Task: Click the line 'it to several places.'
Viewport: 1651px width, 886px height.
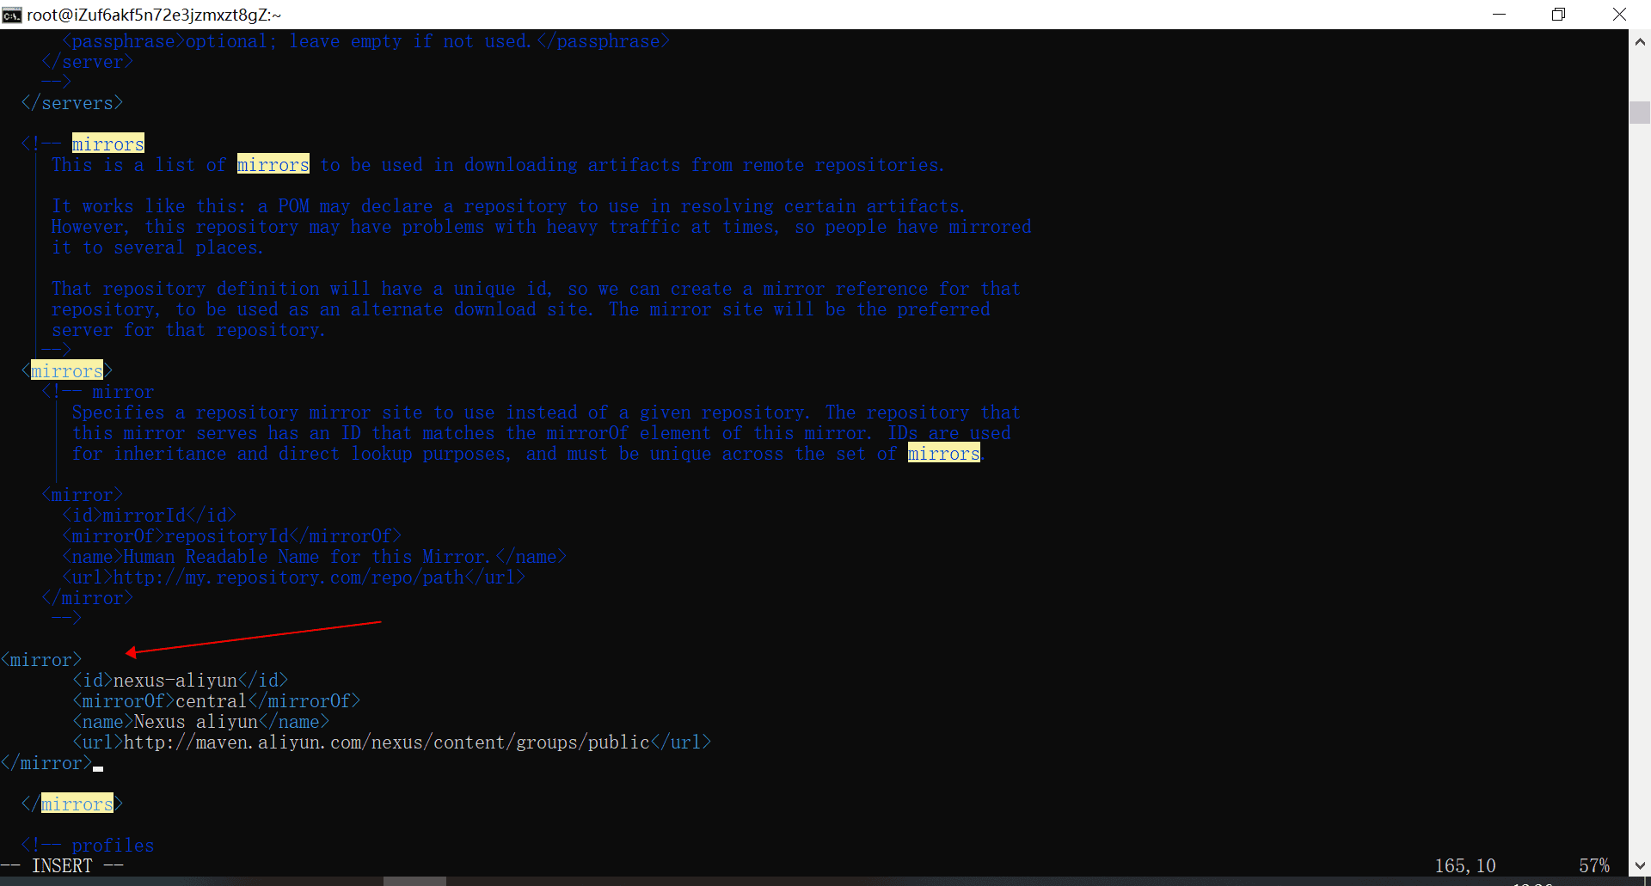Action: pos(157,247)
